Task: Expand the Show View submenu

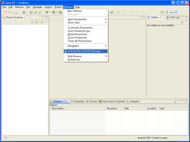Action: coord(86,22)
